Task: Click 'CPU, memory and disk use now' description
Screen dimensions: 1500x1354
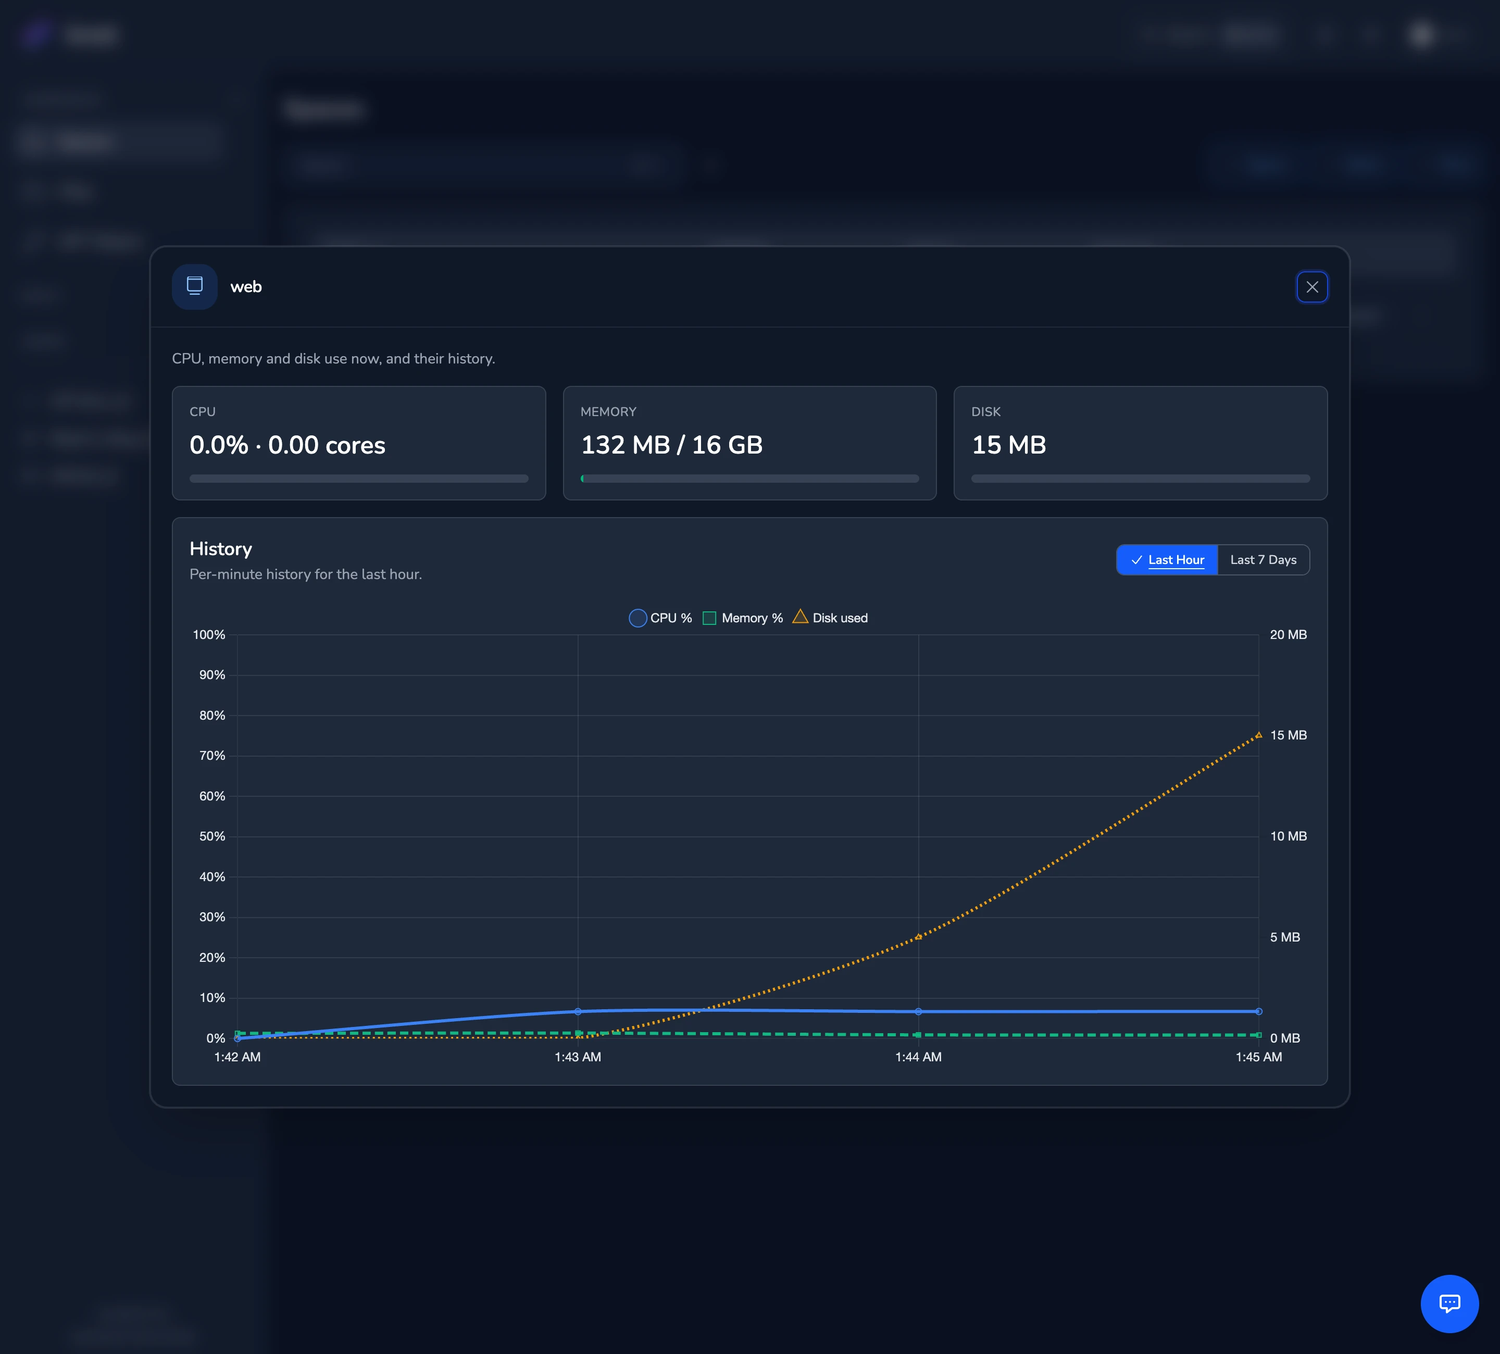Action: click(333, 359)
